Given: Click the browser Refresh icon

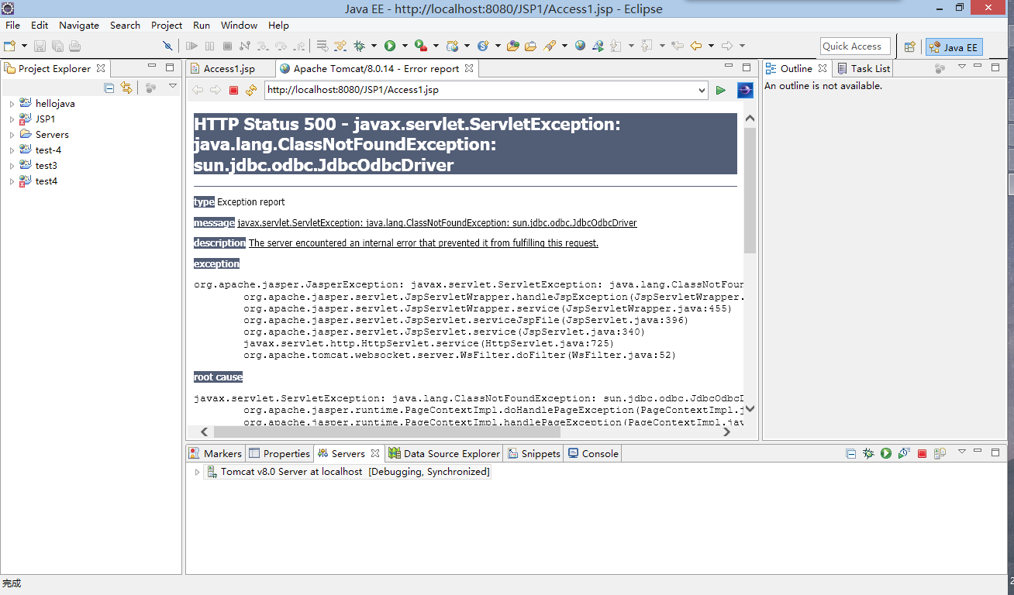Looking at the screenshot, I should [250, 90].
